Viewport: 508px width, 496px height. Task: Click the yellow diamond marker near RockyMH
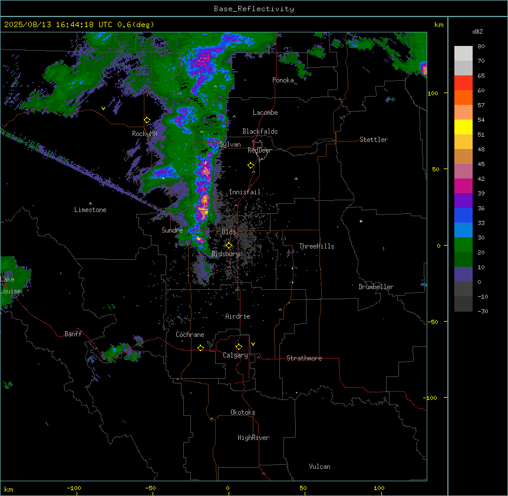point(147,120)
